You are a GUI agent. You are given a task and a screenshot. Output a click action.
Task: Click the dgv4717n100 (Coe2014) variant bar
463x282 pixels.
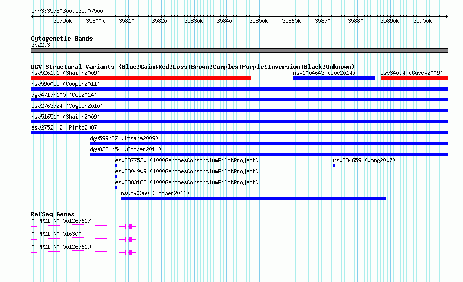(x=239, y=100)
